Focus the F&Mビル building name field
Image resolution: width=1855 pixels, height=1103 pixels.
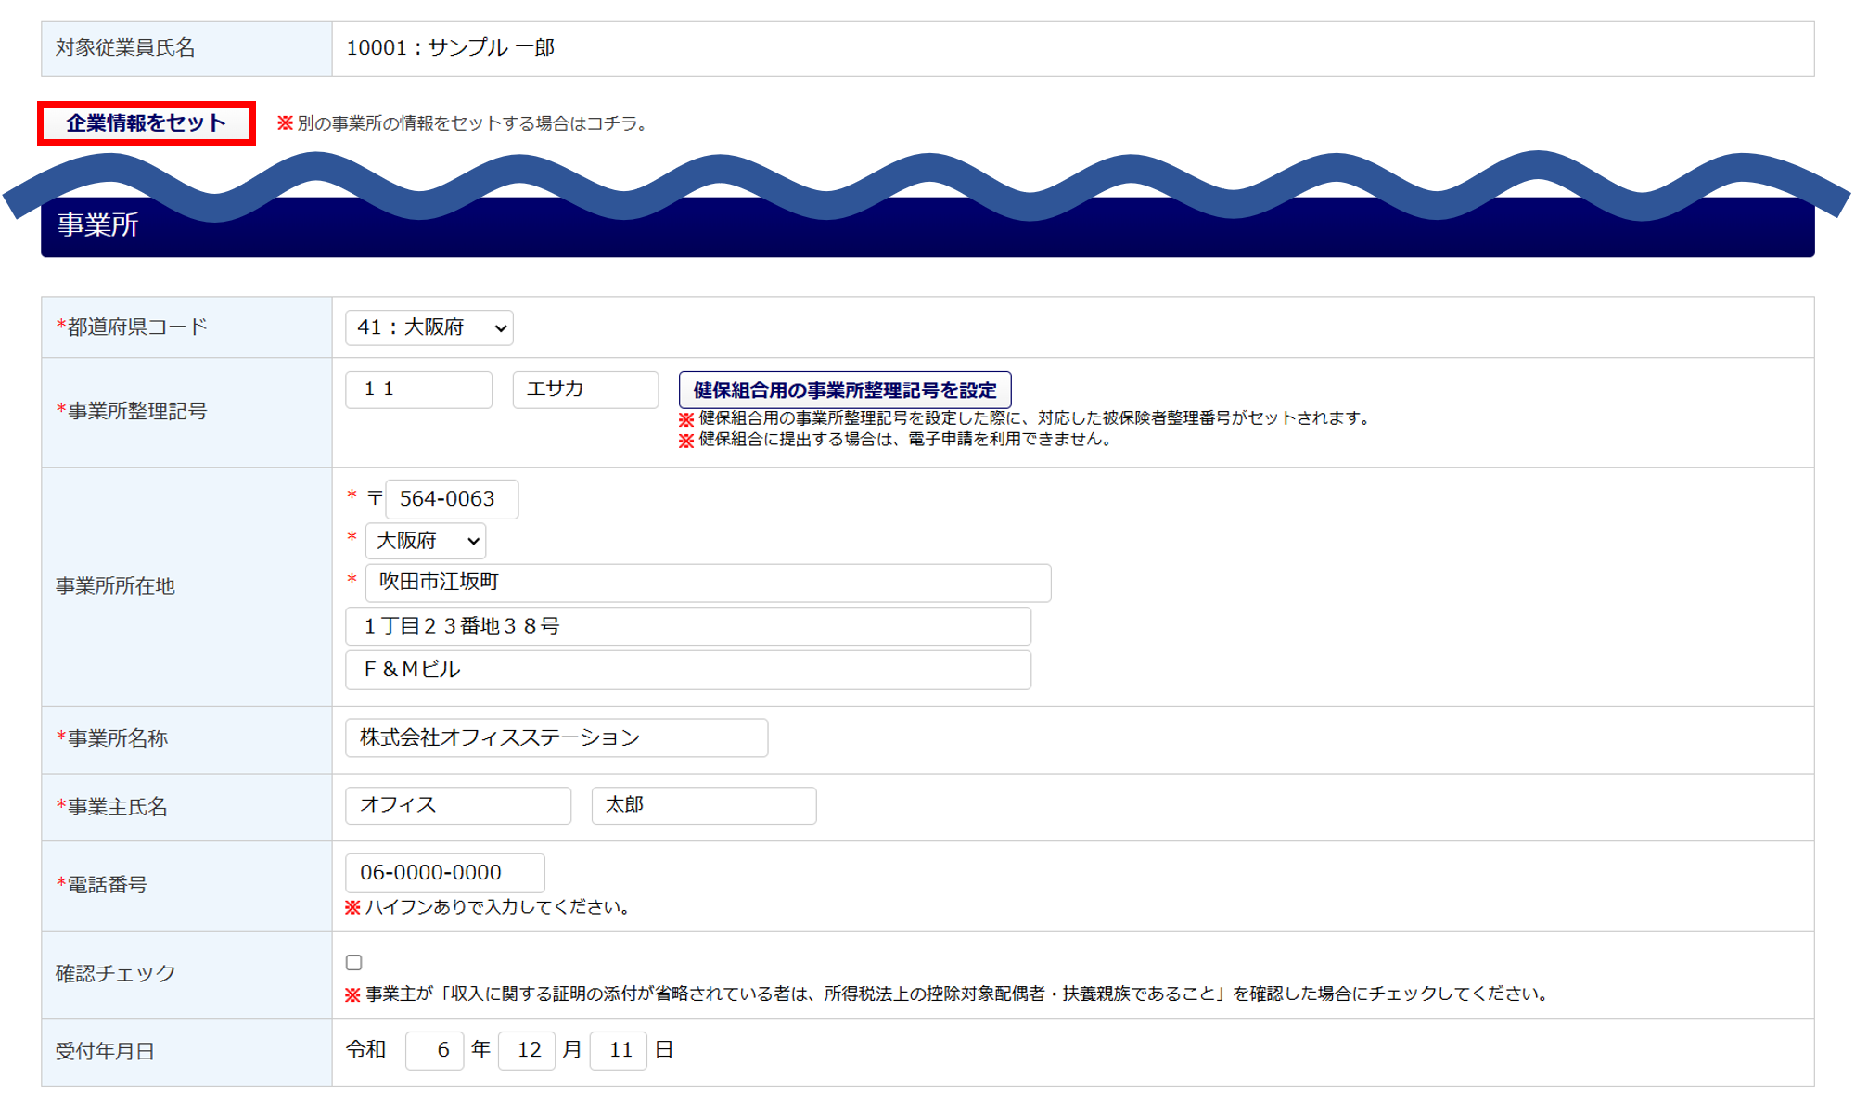[x=687, y=670]
